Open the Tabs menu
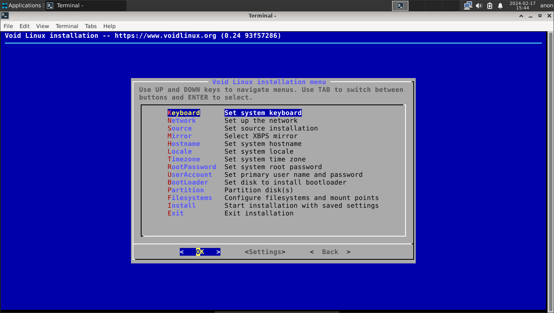The width and height of the screenshot is (554, 313). (x=91, y=26)
